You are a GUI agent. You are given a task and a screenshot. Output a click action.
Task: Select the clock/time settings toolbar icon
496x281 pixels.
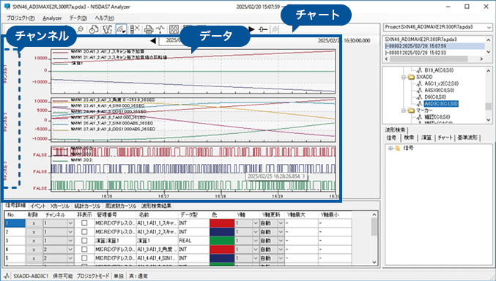pyautogui.click(x=94, y=29)
